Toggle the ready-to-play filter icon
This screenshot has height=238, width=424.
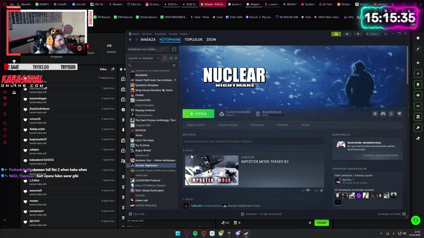coord(176,58)
